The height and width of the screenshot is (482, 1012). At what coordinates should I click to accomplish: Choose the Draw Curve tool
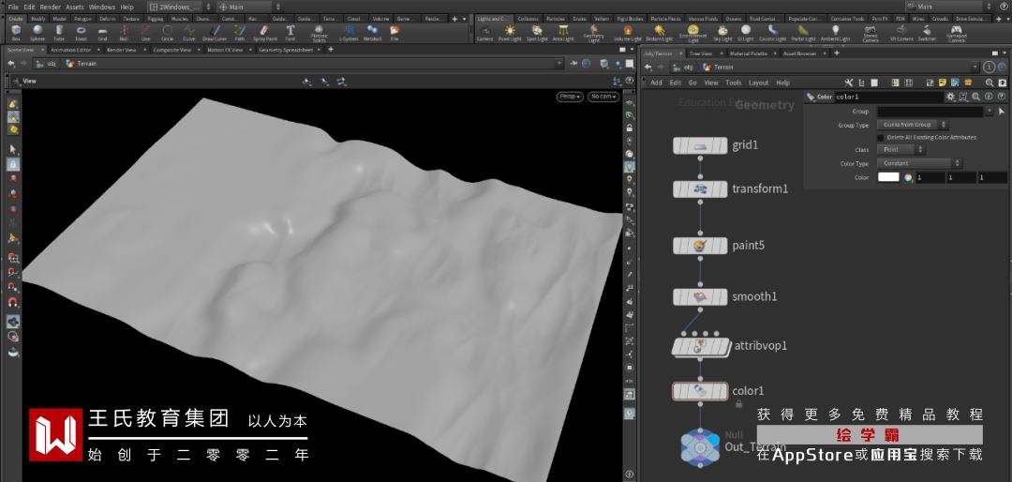point(214,33)
